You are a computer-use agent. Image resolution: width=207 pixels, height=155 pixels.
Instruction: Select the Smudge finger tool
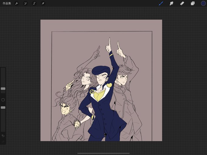pos(171,3)
